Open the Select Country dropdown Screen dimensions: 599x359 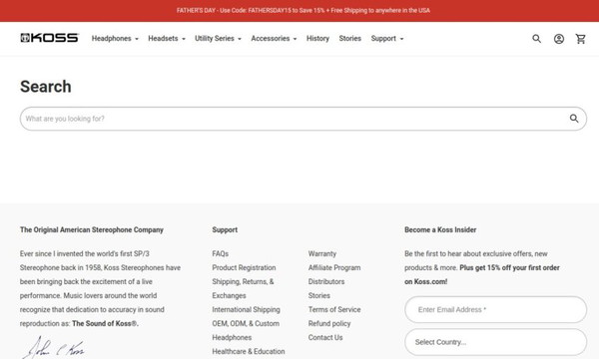[495, 342]
